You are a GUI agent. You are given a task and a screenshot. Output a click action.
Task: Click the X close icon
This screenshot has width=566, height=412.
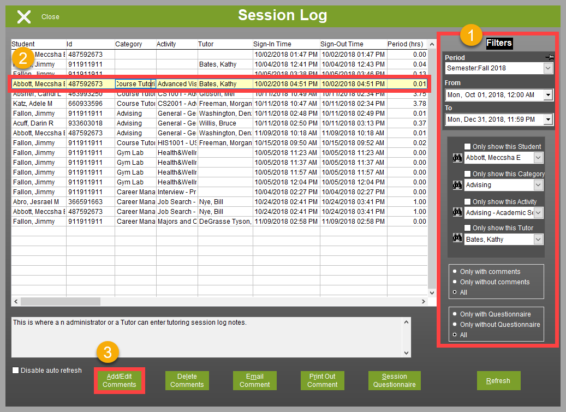[x=24, y=16]
